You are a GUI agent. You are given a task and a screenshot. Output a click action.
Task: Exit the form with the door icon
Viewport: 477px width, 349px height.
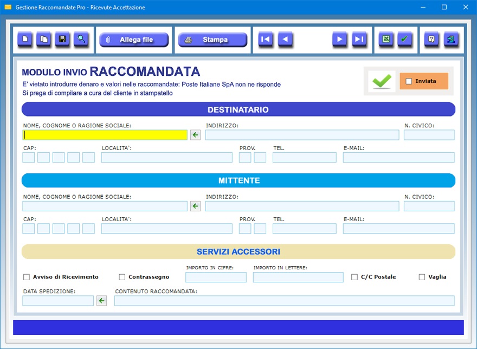(x=451, y=39)
